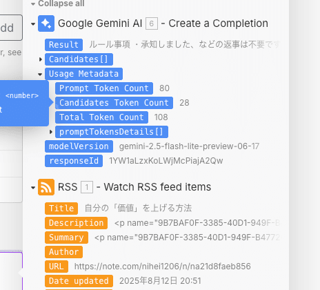The height and width of the screenshot is (290, 320).
Task: Click the RSS module number 1 badge
Action: tap(87, 187)
